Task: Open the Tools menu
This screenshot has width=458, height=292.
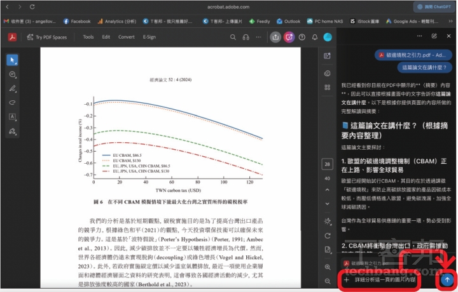Action: 88,37
